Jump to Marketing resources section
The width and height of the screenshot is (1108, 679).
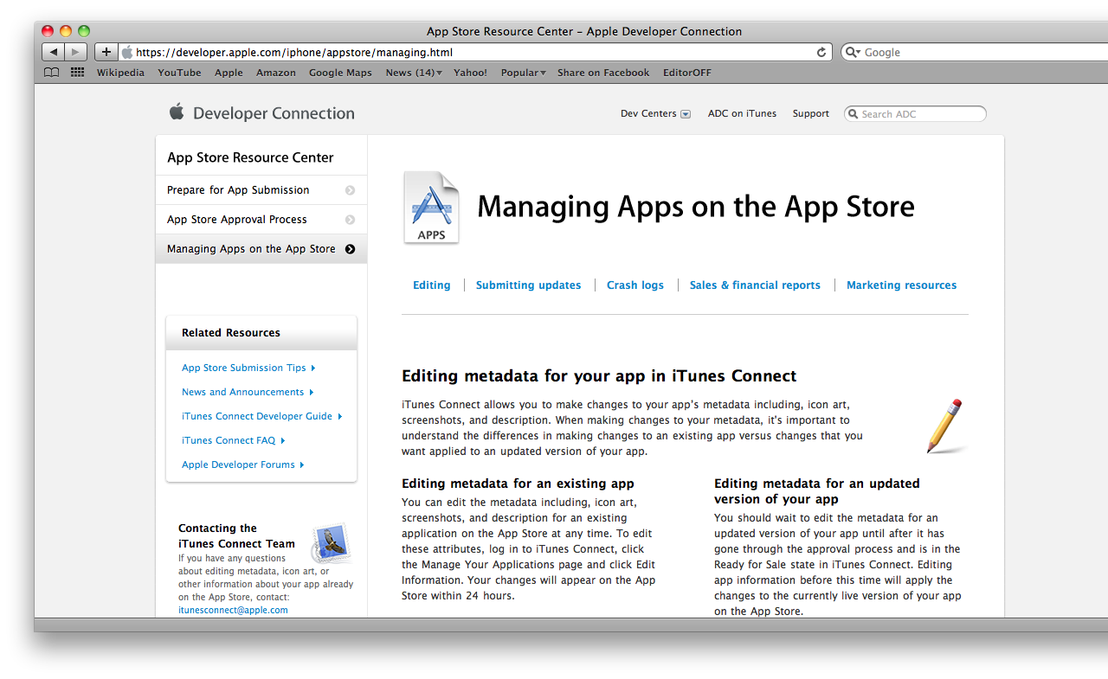[902, 285]
